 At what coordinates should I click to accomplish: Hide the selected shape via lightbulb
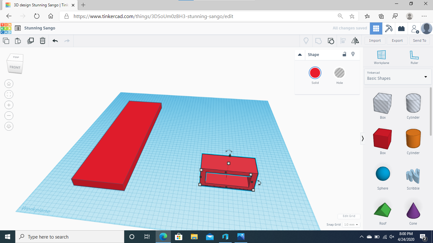353,54
